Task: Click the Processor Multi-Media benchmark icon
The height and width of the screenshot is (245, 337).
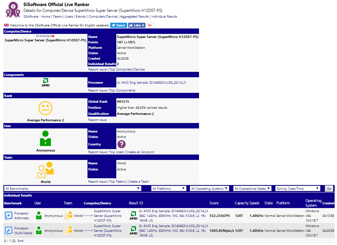Action: tap(8, 231)
